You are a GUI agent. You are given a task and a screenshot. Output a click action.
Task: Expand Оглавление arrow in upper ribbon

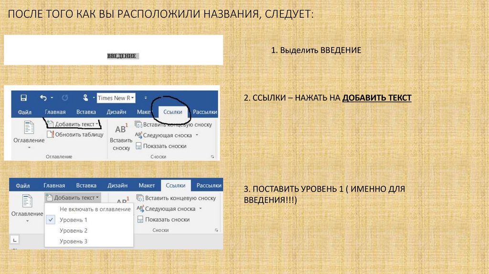(29, 148)
